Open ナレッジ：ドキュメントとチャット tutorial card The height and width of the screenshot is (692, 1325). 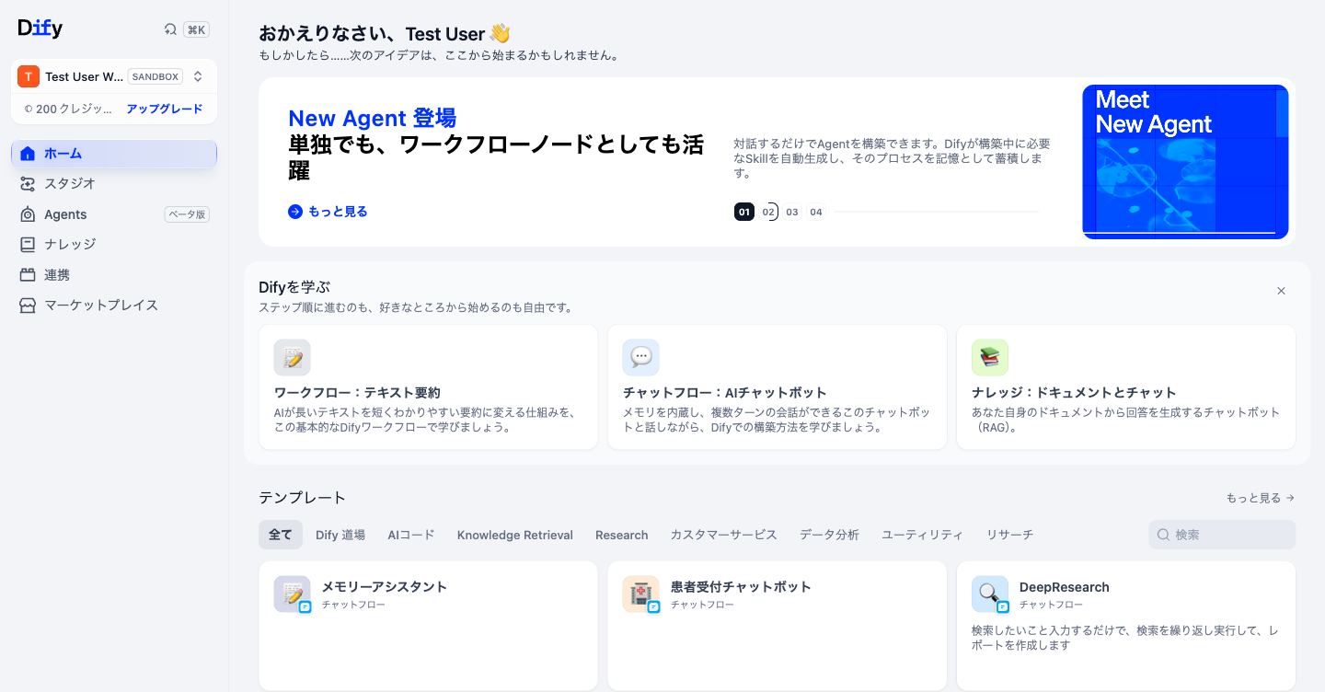pyautogui.click(x=1126, y=387)
